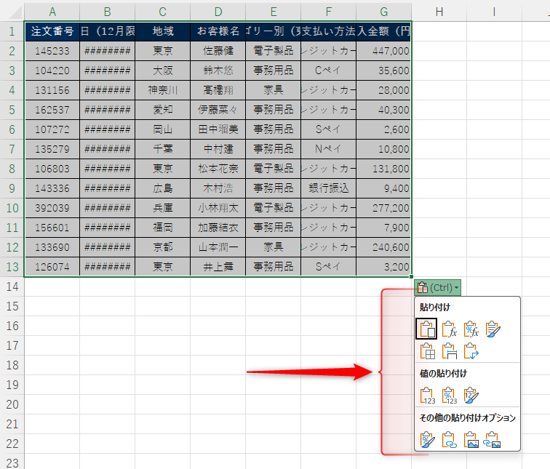
Task: Click amount cell 240,600
Action: [x=383, y=247]
